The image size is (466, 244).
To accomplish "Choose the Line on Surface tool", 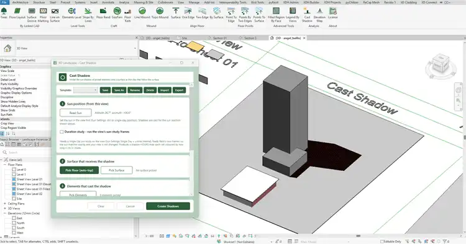I will pyautogui.click(x=55, y=15).
